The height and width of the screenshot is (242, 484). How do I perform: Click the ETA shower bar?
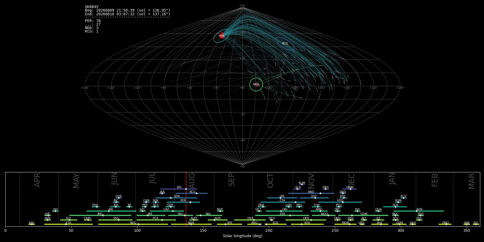pyautogui.click(x=69, y=224)
